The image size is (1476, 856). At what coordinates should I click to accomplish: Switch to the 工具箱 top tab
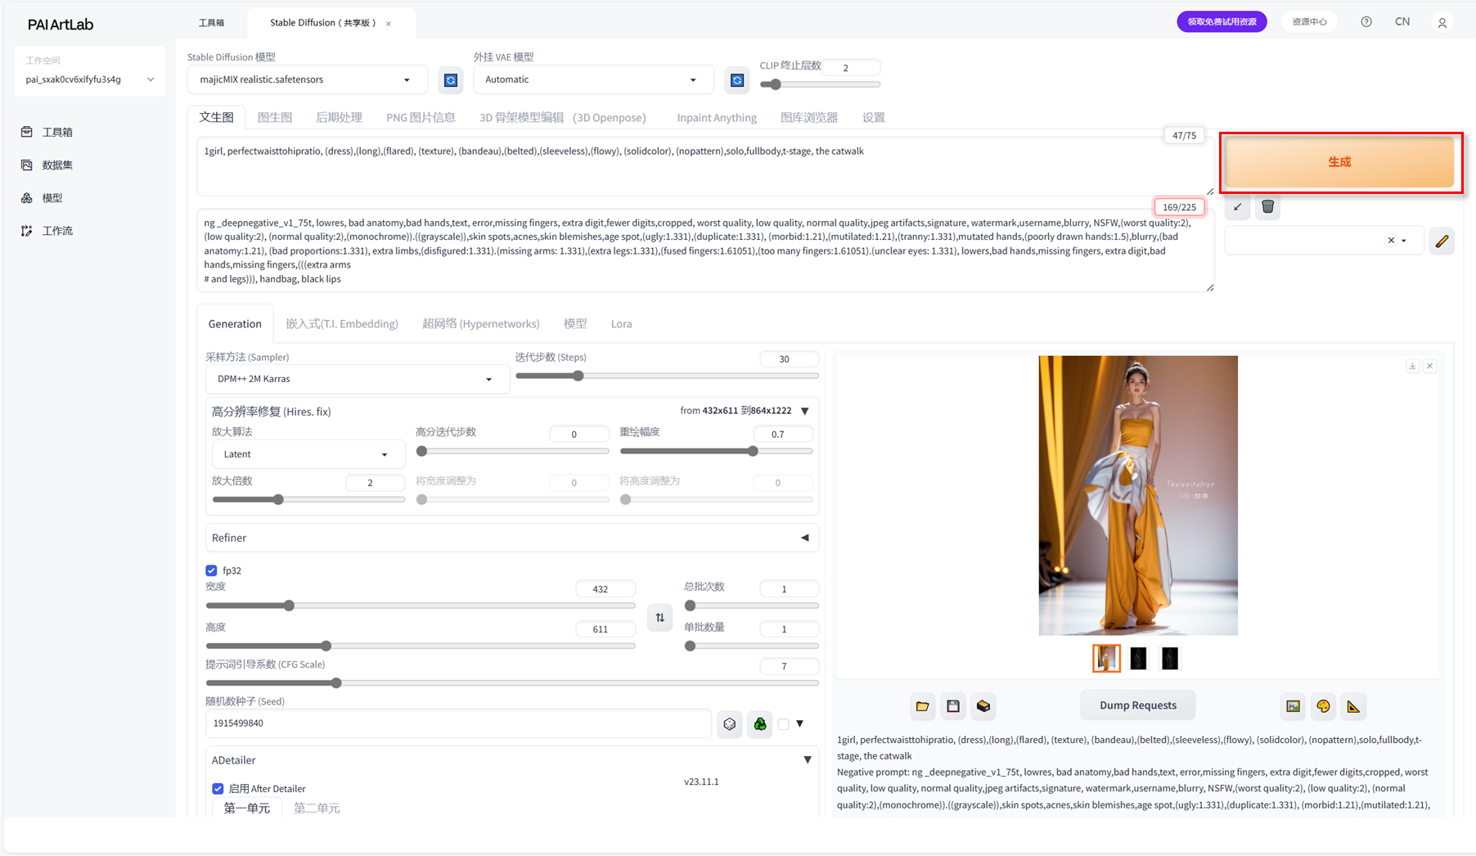pyautogui.click(x=211, y=23)
